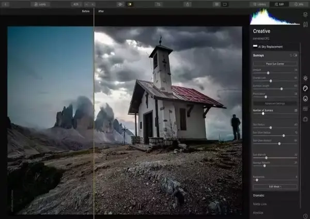310x219 pixels.
Task: Expand the Matte Look tool
Action: pyautogui.click(x=260, y=204)
